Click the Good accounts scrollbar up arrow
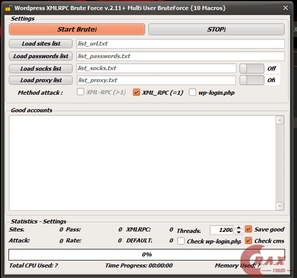The image size is (297, 278). pos(280,120)
